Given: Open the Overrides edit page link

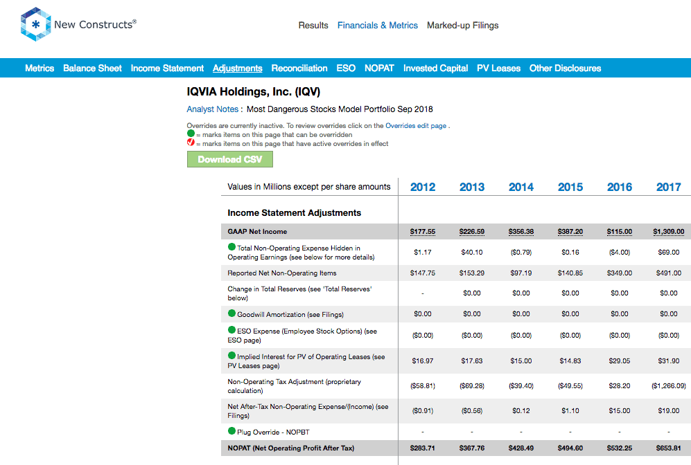Looking at the screenshot, I should 416,126.
